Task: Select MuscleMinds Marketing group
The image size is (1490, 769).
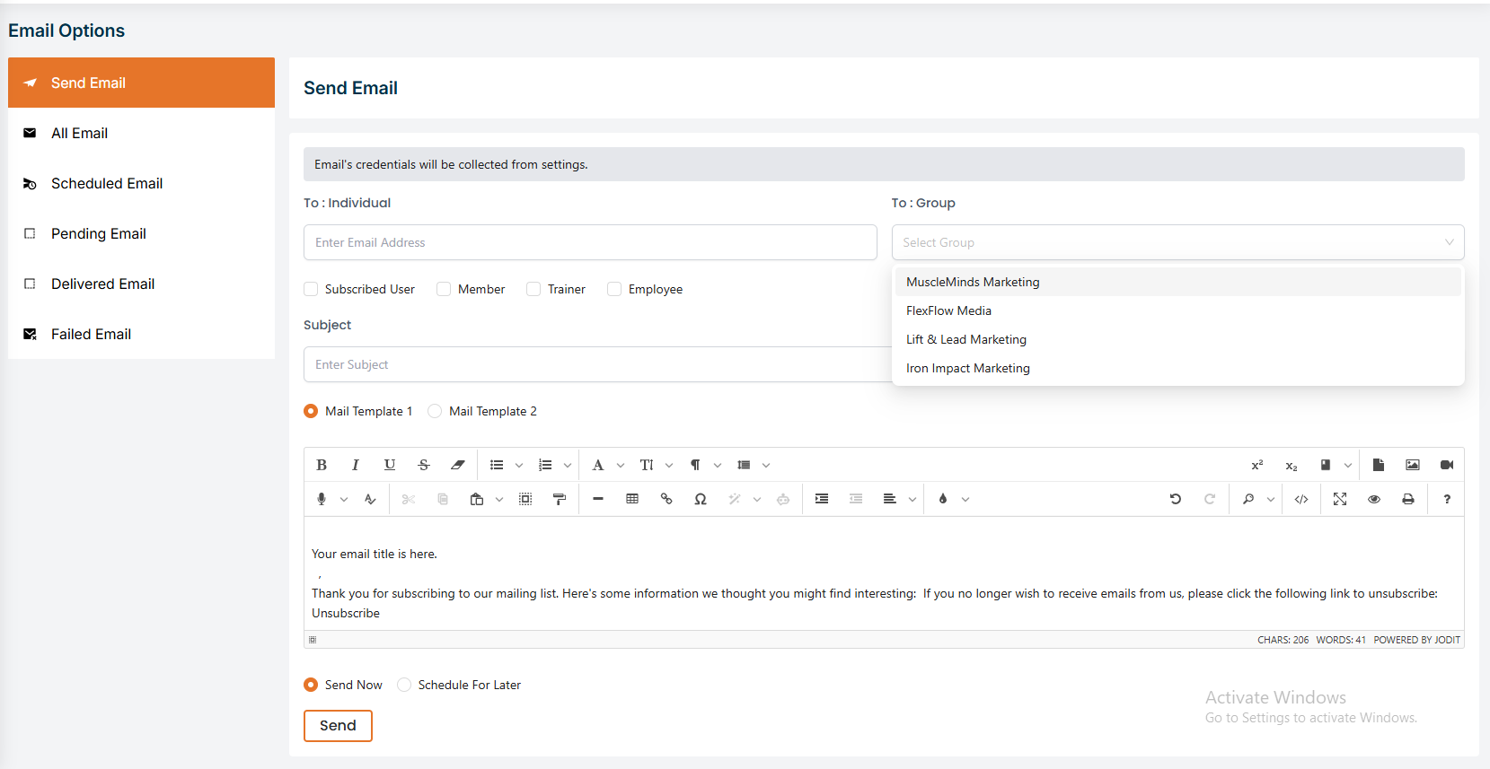Action: pos(1177,282)
